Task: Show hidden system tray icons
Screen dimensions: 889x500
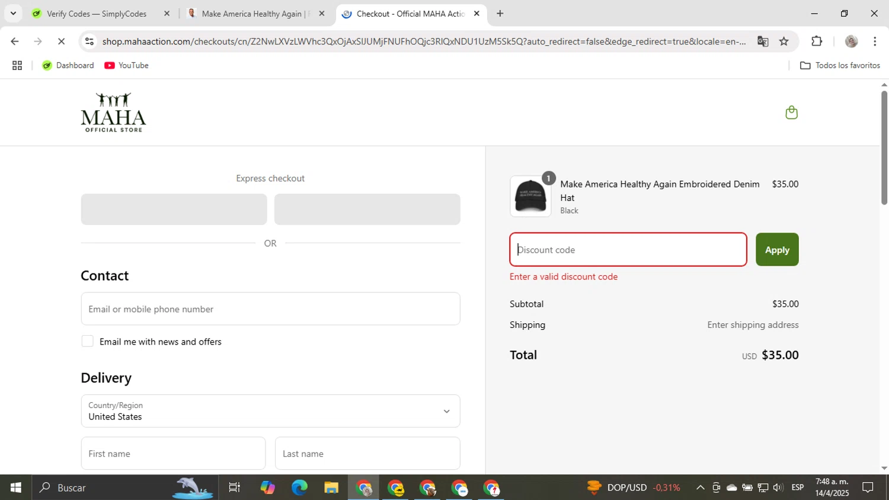Action: [x=700, y=488]
